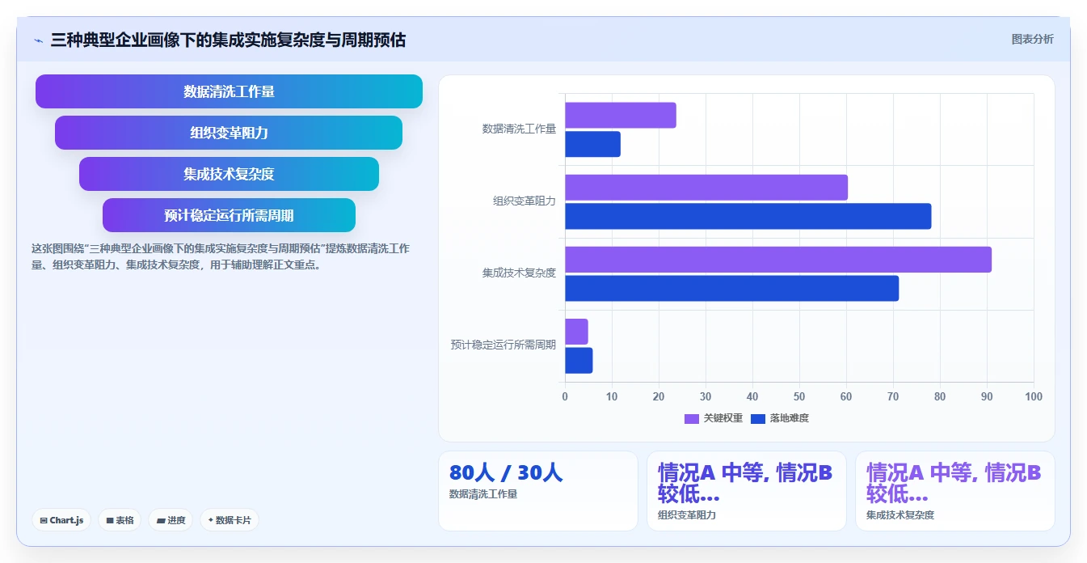Image resolution: width=1087 pixels, height=563 pixels.
Task: Click x-axis tick value 0
Action: click(x=565, y=396)
